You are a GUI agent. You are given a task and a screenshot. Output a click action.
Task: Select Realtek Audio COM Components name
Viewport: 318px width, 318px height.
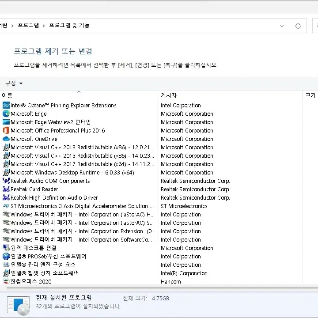tap(50, 181)
